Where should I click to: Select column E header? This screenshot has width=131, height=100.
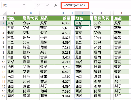click(73, 13)
